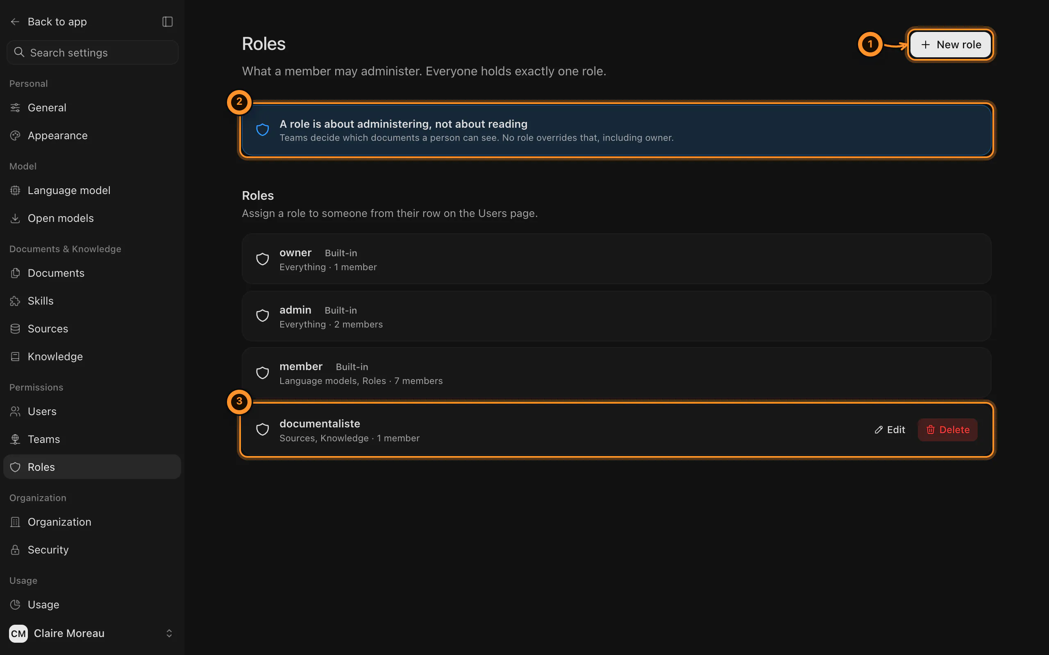Click the CM avatar for Claire Moreau
Viewport: 1049px width, 655px height.
point(18,634)
